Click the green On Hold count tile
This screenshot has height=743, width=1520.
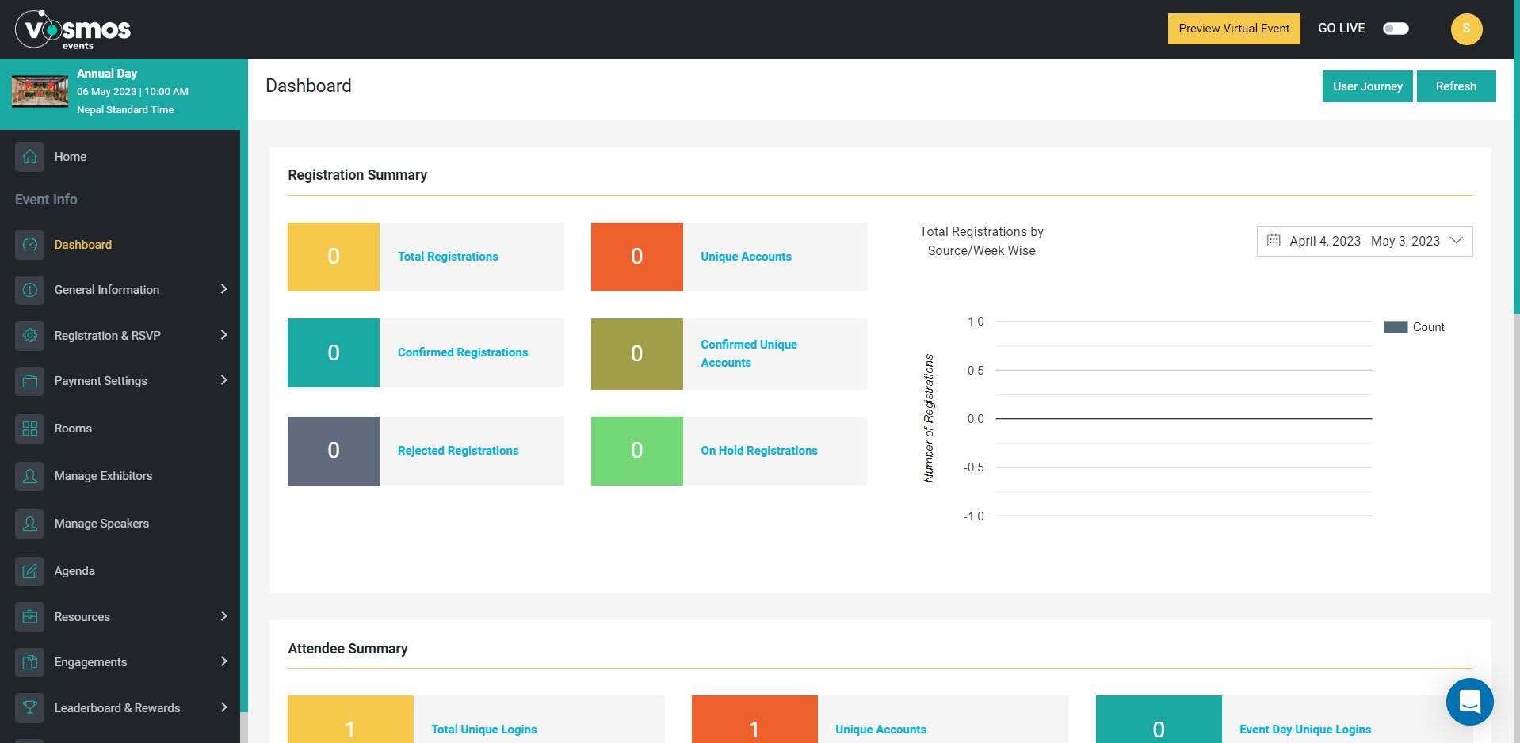[637, 451]
